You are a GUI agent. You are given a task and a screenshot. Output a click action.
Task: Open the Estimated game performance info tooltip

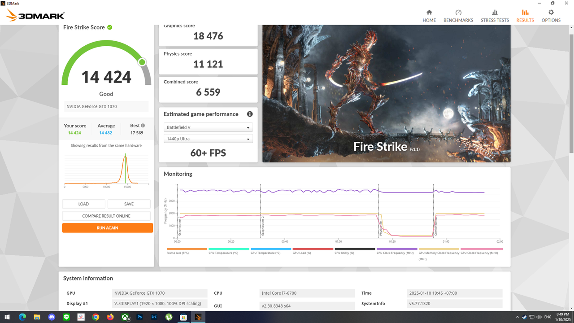[x=250, y=114]
